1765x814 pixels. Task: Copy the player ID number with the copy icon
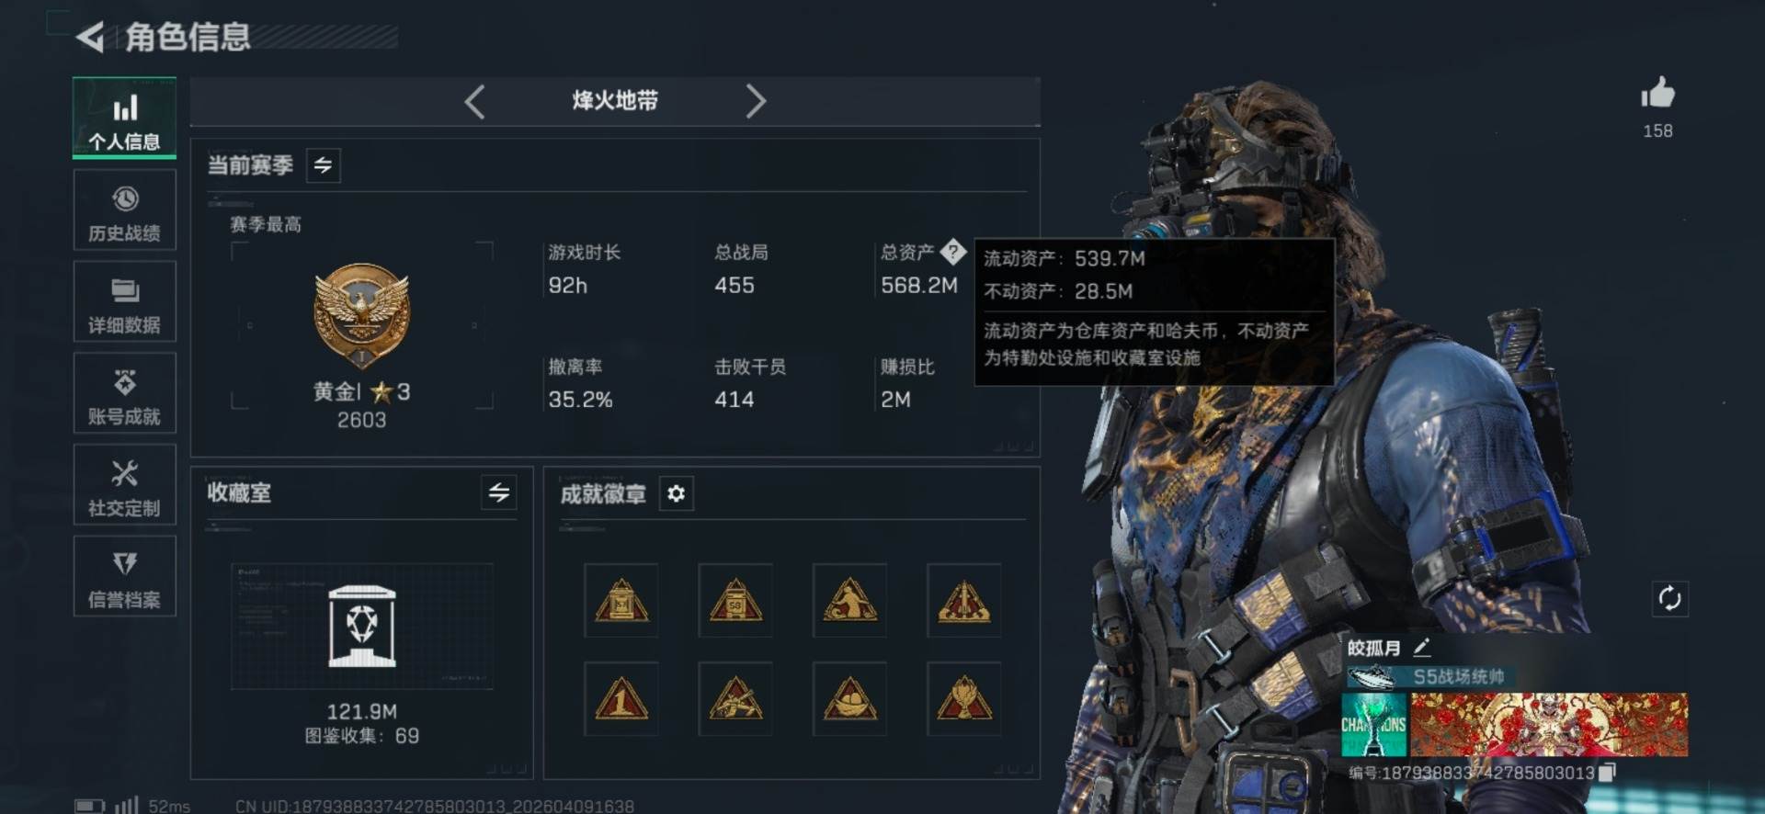[x=1607, y=773]
